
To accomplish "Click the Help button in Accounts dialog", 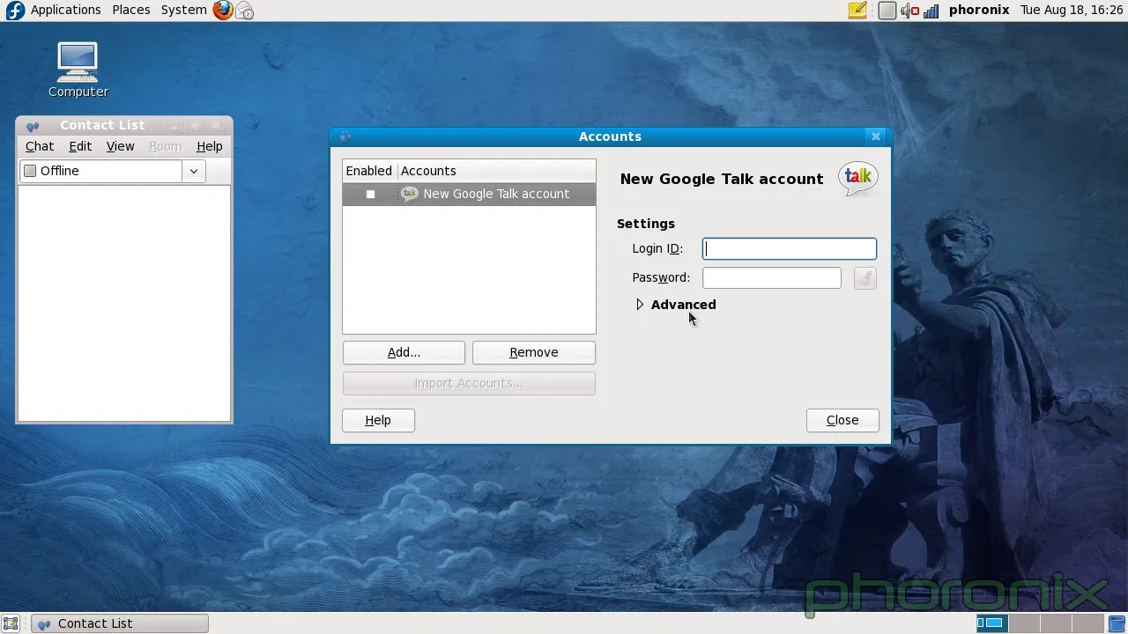I will click(378, 421).
